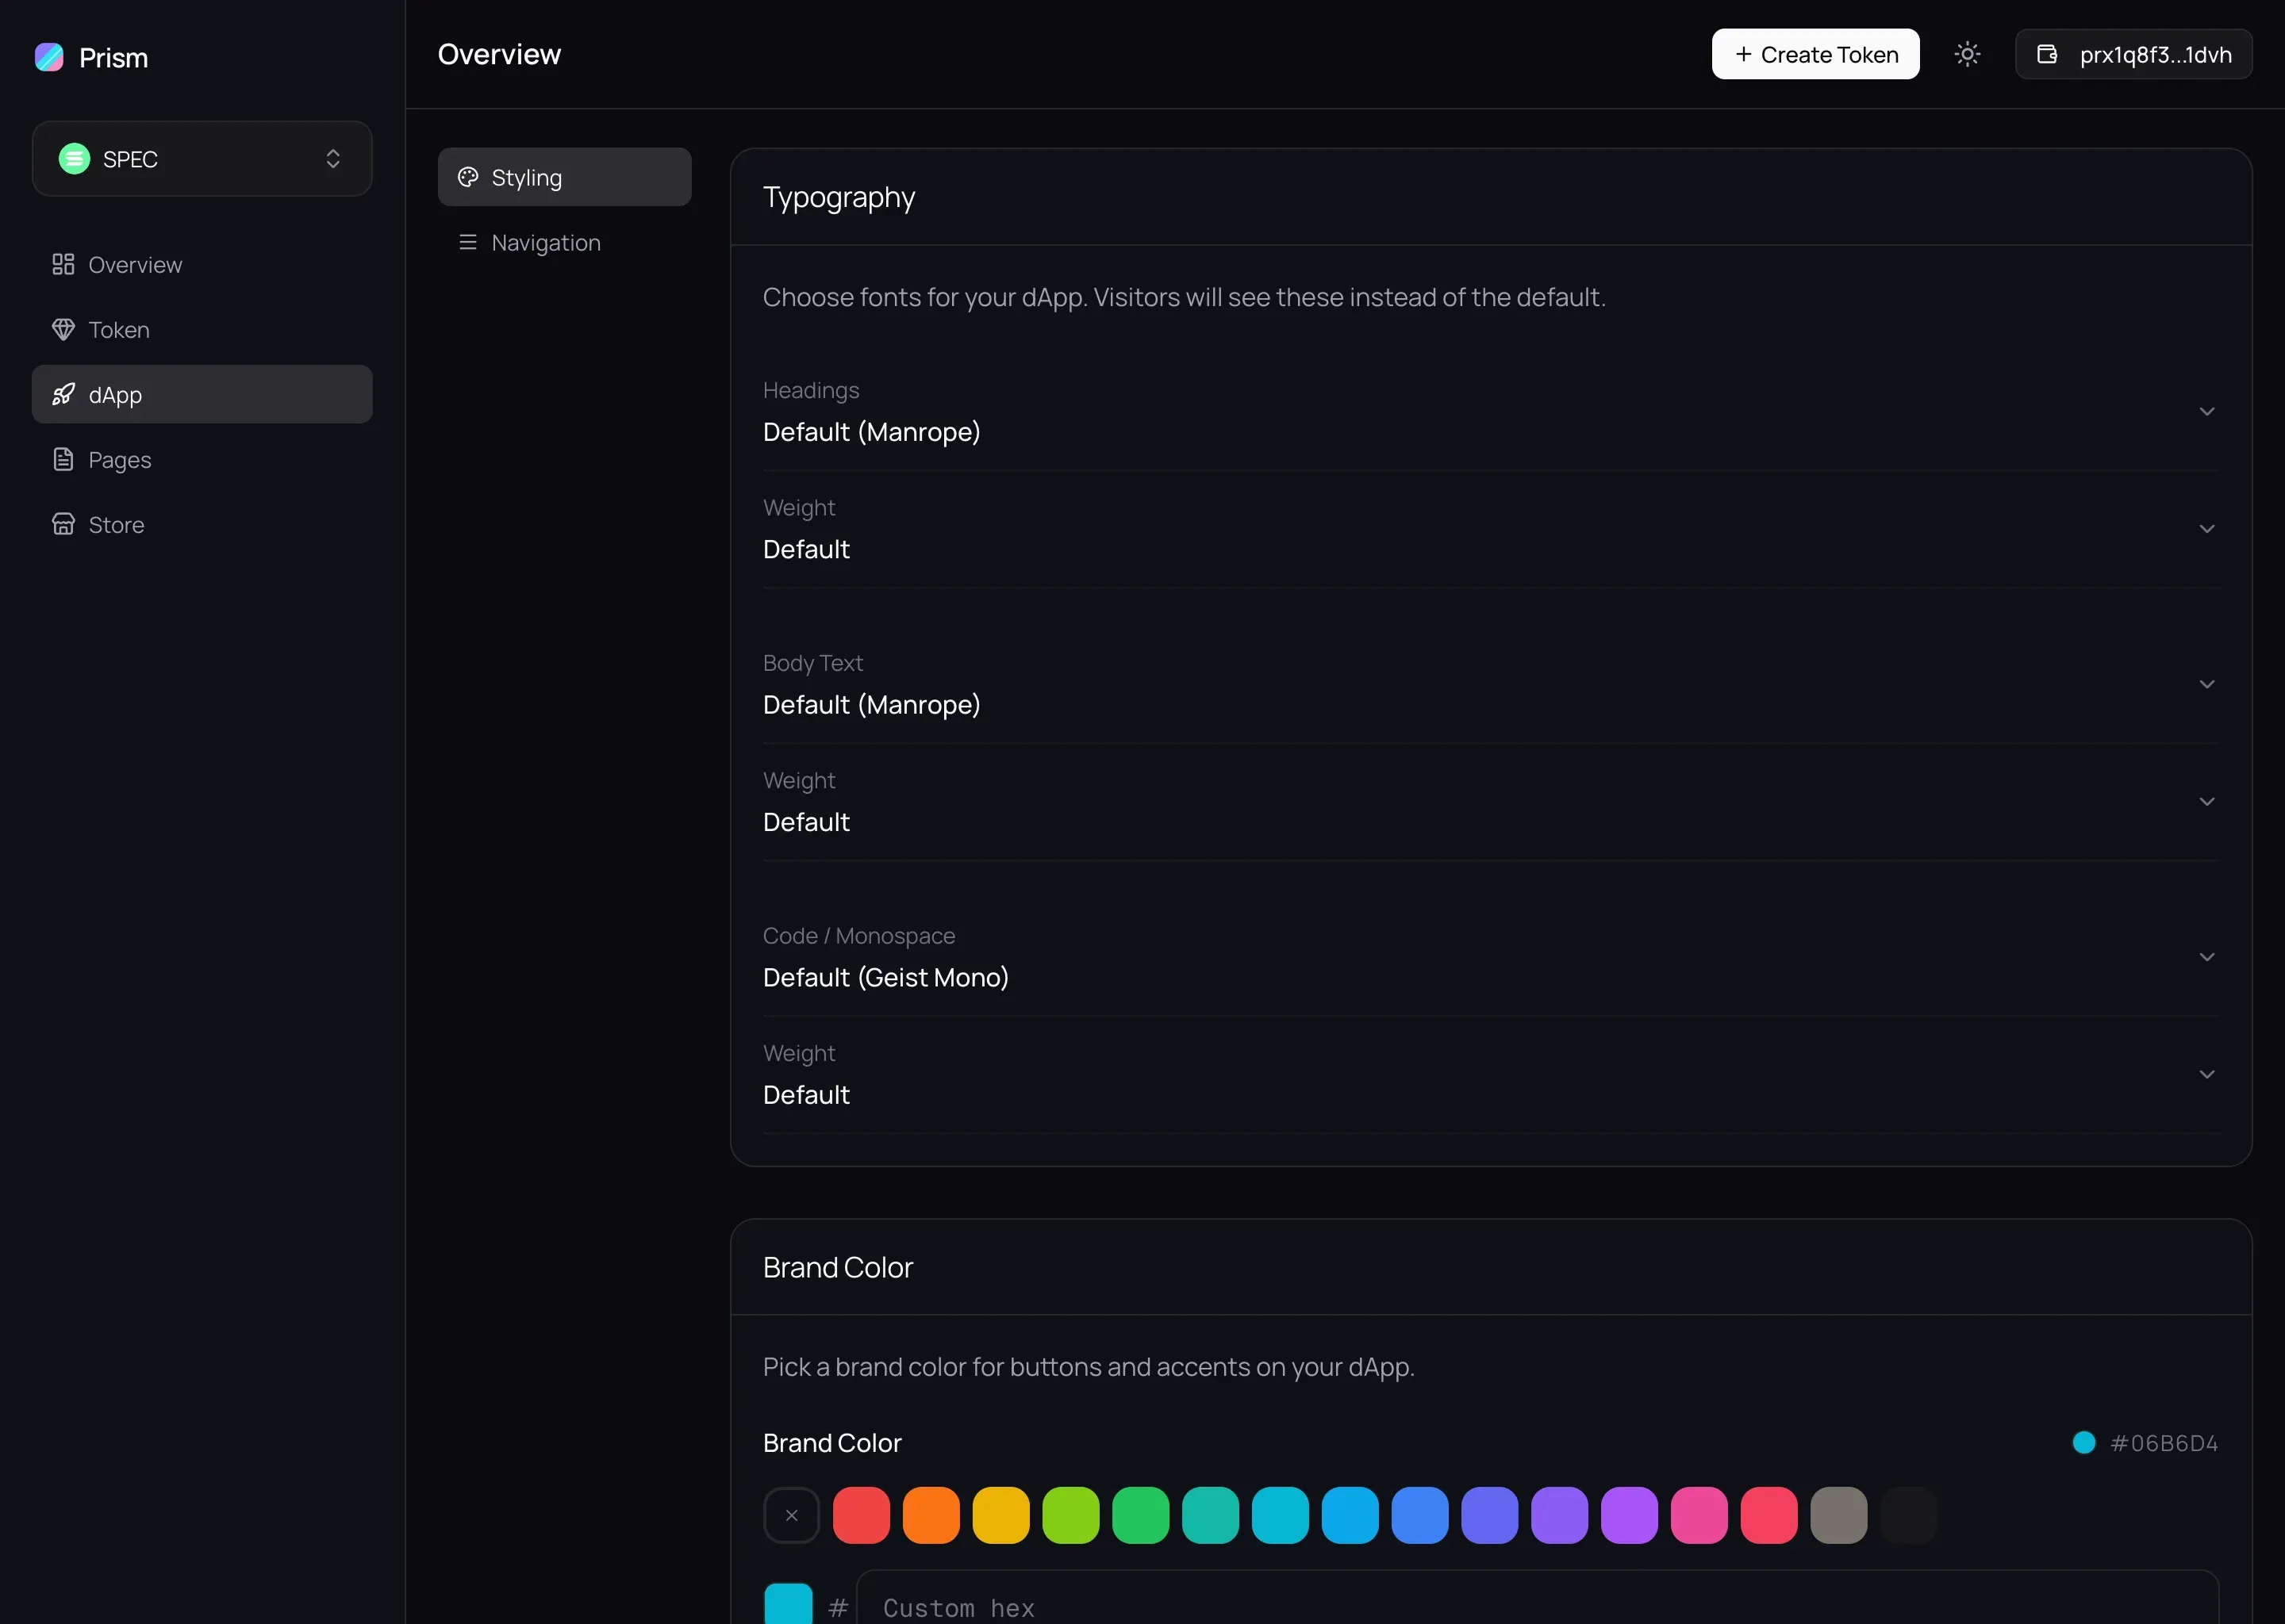
Task: Click the Typography section heading
Action: point(839,198)
